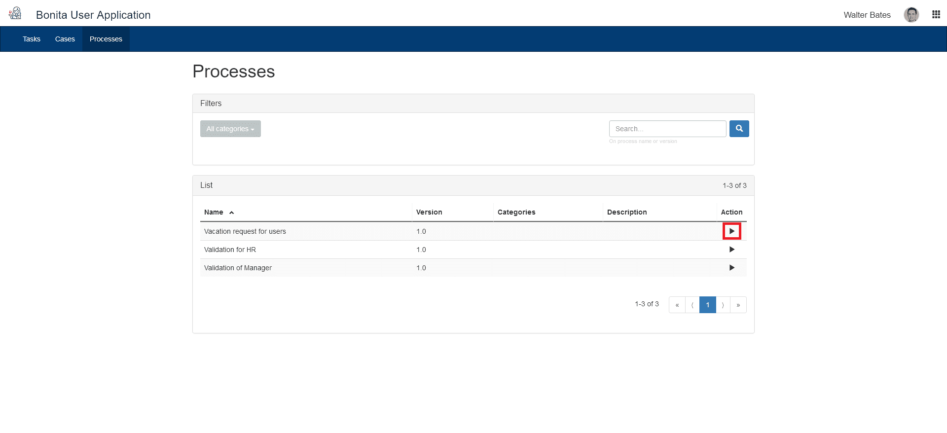Click the Walter Bates user name
Image resolution: width=947 pixels, height=433 pixels.
coord(867,15)
